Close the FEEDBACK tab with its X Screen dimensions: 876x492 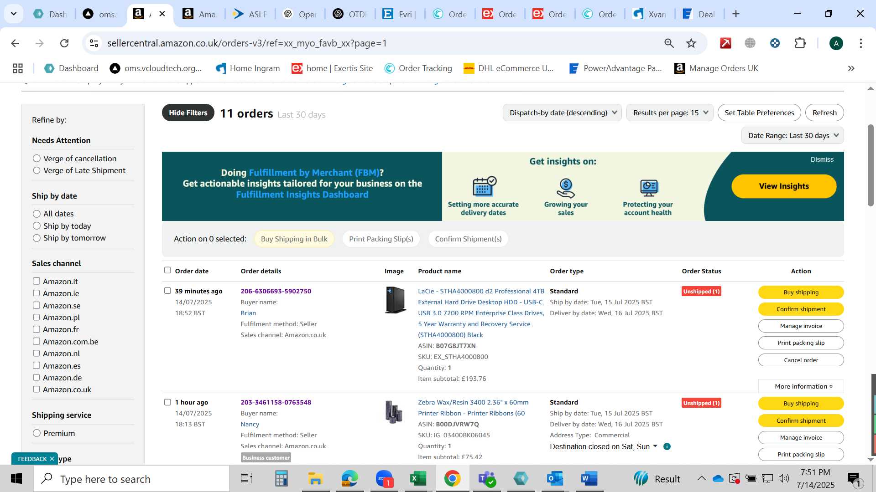(52, 459)
